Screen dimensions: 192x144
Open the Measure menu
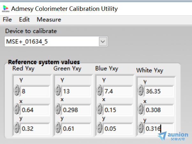coord(49,19)
